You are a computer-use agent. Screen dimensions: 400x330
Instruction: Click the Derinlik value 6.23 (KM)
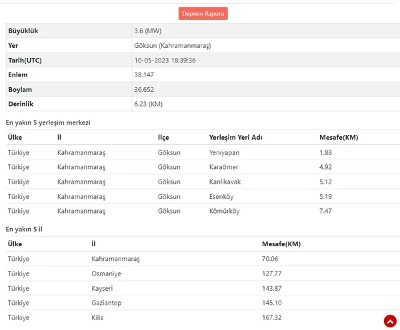[x=148, y=104]
